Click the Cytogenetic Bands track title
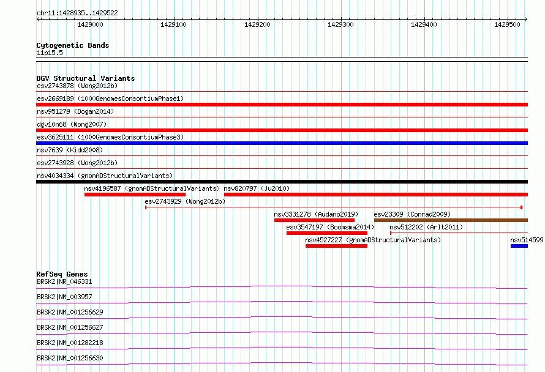This screenshot has width=545, height=372. coord(73,45)
